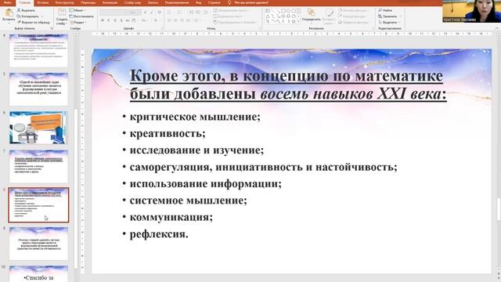Open the dropdown arrow beside Копировать
The image size is (501, 282).
coord(42,16)
